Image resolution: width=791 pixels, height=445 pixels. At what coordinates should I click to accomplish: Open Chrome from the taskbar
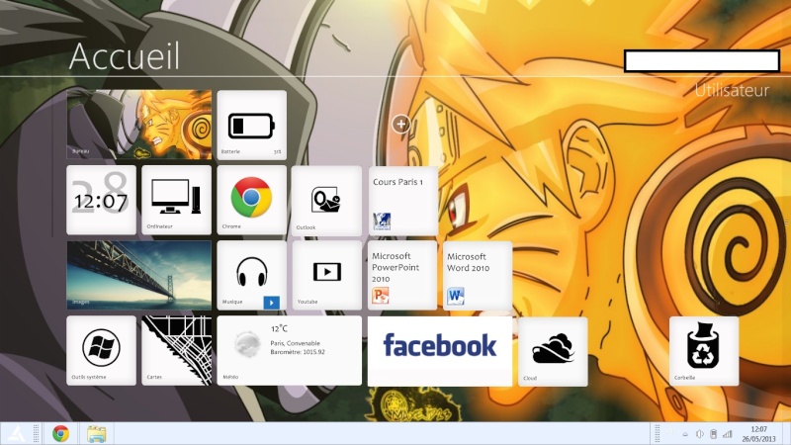(x=60, y=433)
